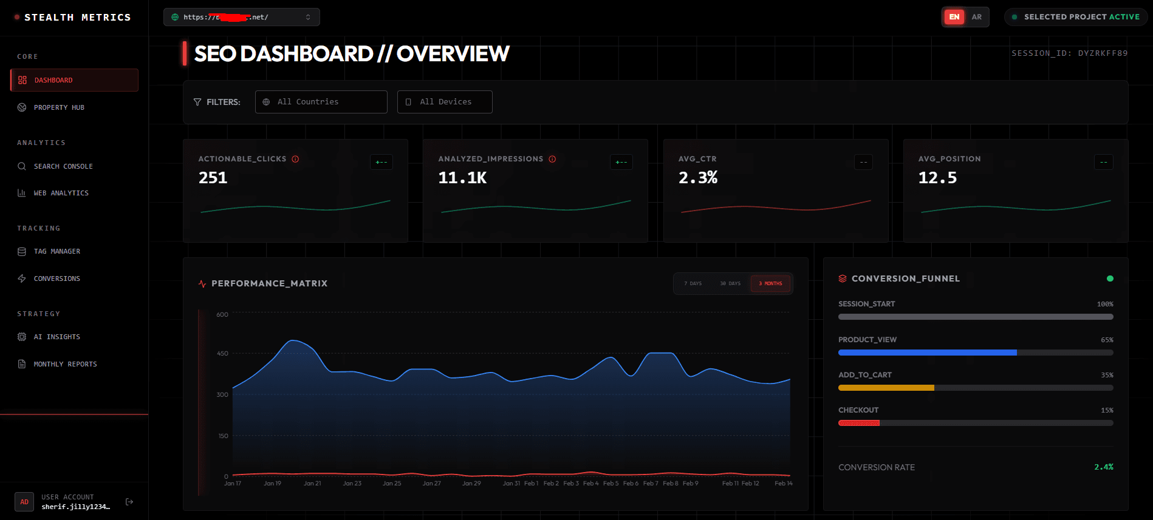
Task: Click Selected Project Active status badge
Action: [1076, 17]
